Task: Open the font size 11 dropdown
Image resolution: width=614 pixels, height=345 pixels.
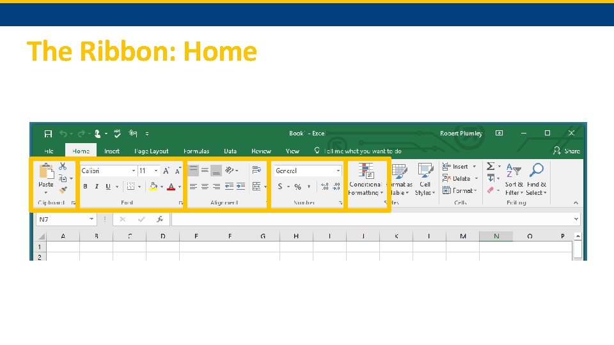Action: point(156,171)
